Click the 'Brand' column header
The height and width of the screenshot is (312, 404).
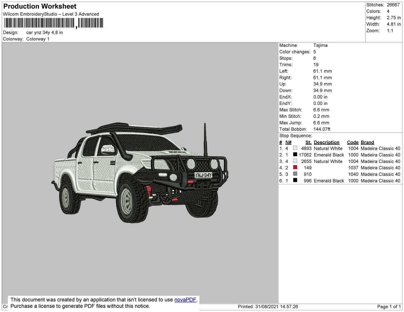pos(367,142)
